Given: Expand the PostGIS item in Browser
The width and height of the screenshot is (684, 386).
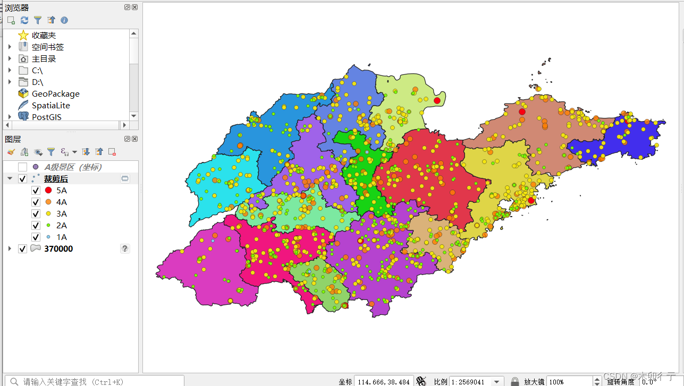Looking at the screenshot, I should tap(9, 117).
